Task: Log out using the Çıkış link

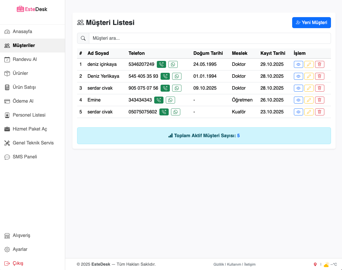Action: coord(18,263)
